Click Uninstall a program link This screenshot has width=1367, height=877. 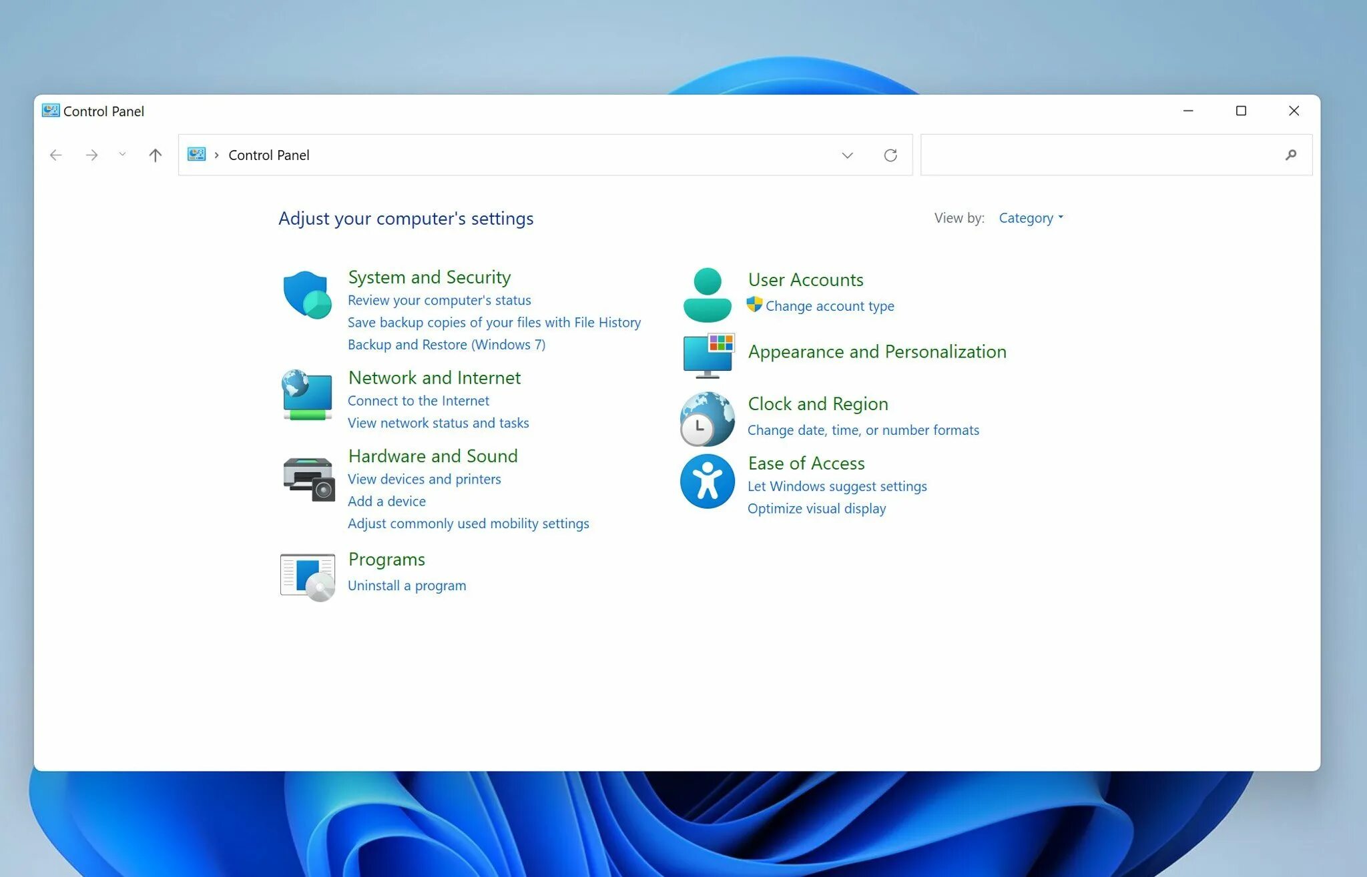pyautogui.click(x=406, y=586)
